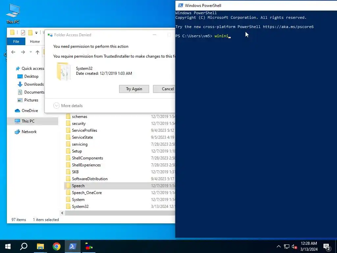Click the Explorer title bar folder icon
337x253 pixels.
point(13,33)
